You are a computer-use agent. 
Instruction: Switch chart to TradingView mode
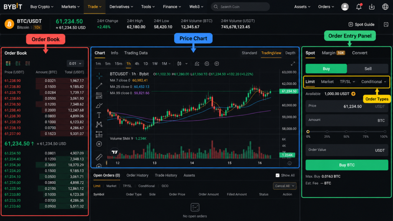271,53
